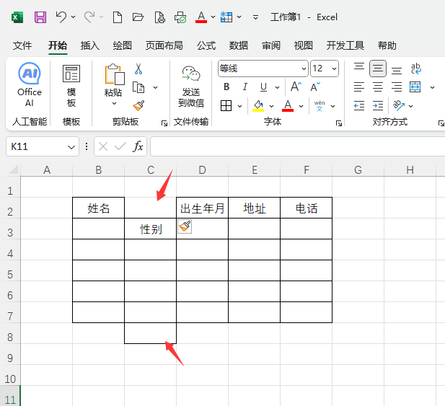
Task: Click the formula bar input field
Action: (297, 146)
